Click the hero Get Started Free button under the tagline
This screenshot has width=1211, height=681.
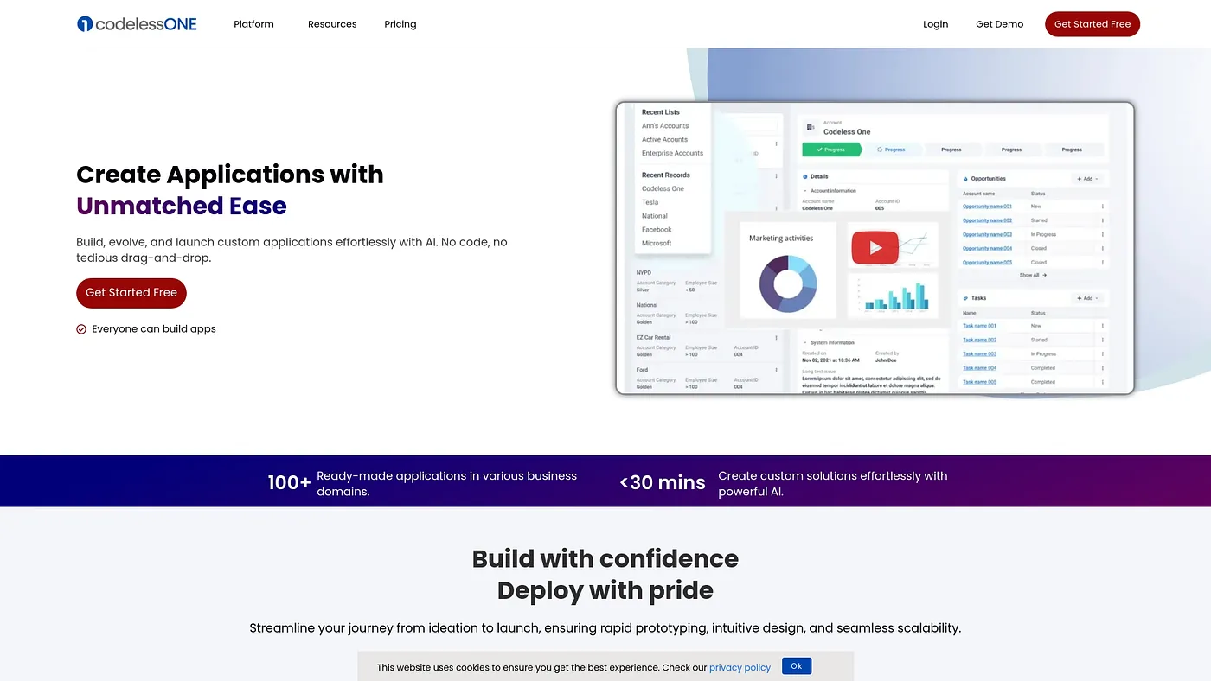tap(131, 293)
